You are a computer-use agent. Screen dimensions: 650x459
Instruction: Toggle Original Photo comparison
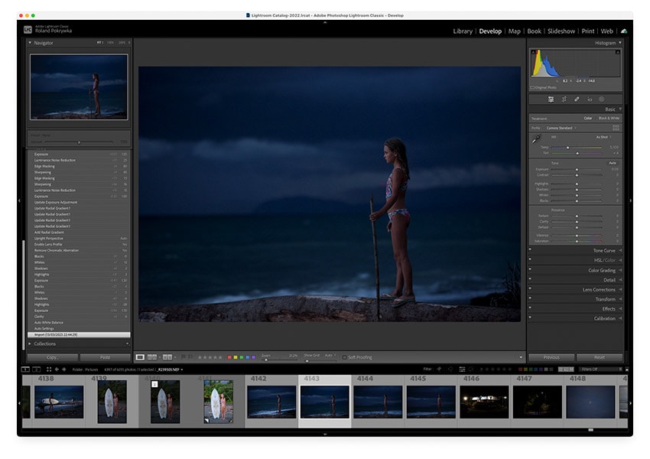(544, 87)
